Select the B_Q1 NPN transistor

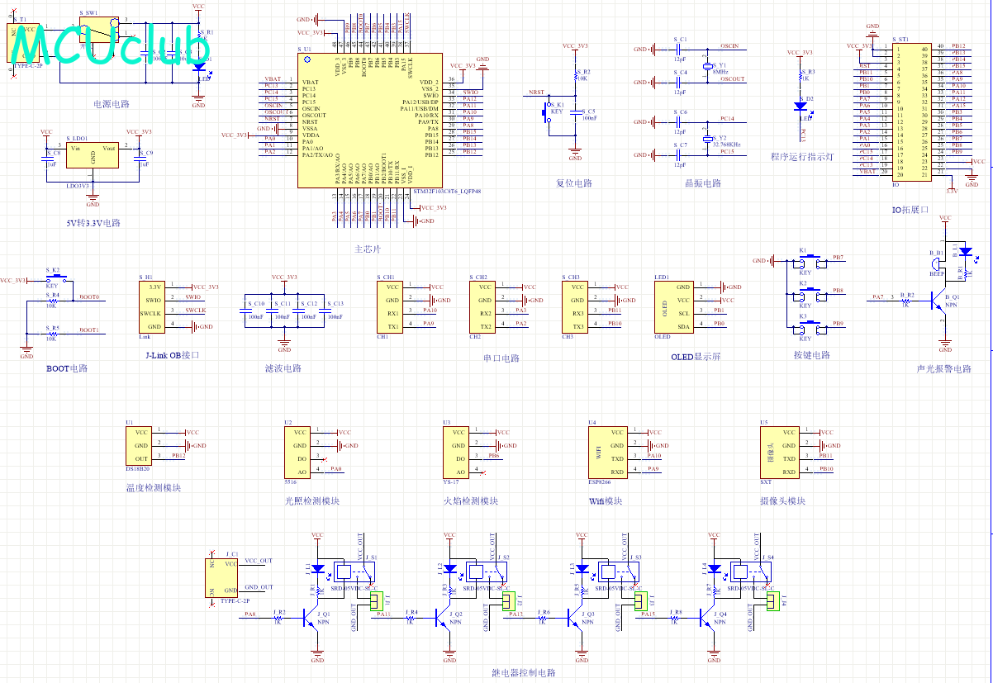[x=938, y=300]
